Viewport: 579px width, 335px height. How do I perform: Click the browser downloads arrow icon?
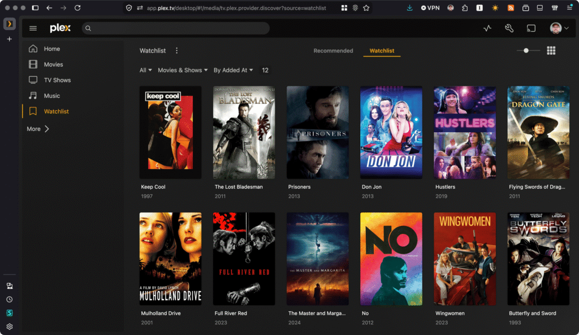[409, 8]
